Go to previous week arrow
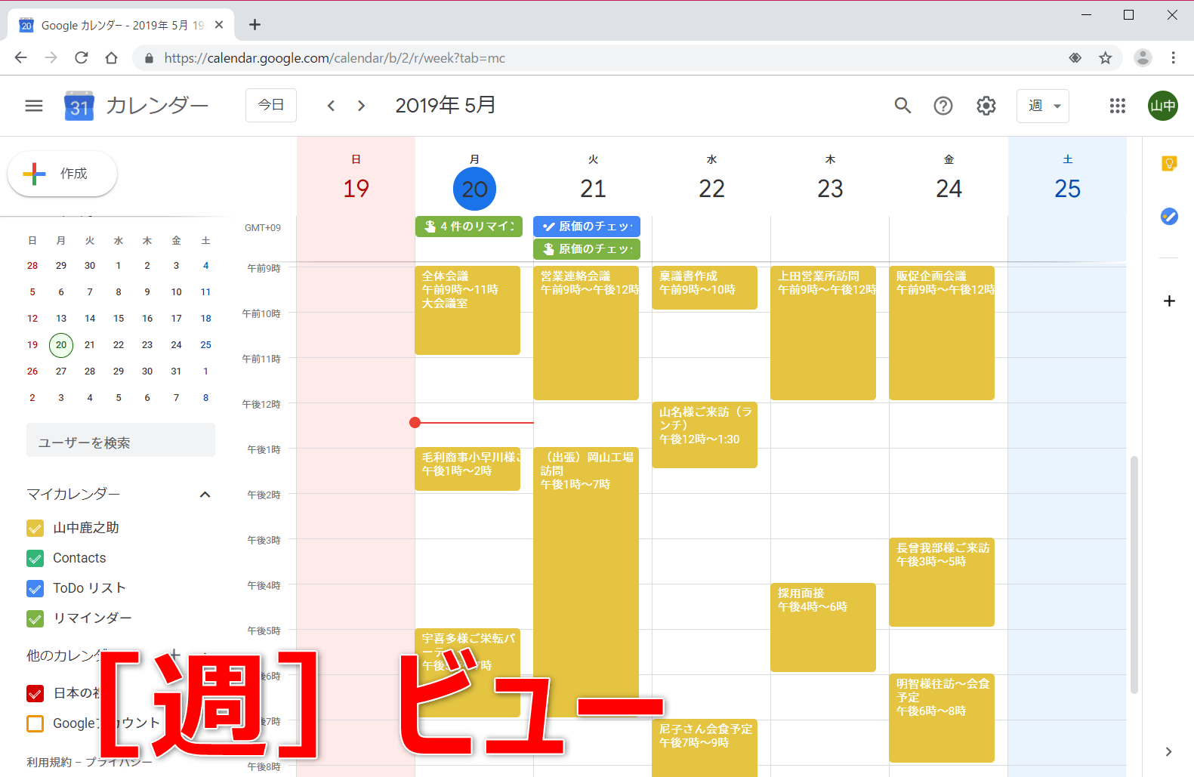The width and height of the screenshot is (1194, 777). click(x=331, y=106)
